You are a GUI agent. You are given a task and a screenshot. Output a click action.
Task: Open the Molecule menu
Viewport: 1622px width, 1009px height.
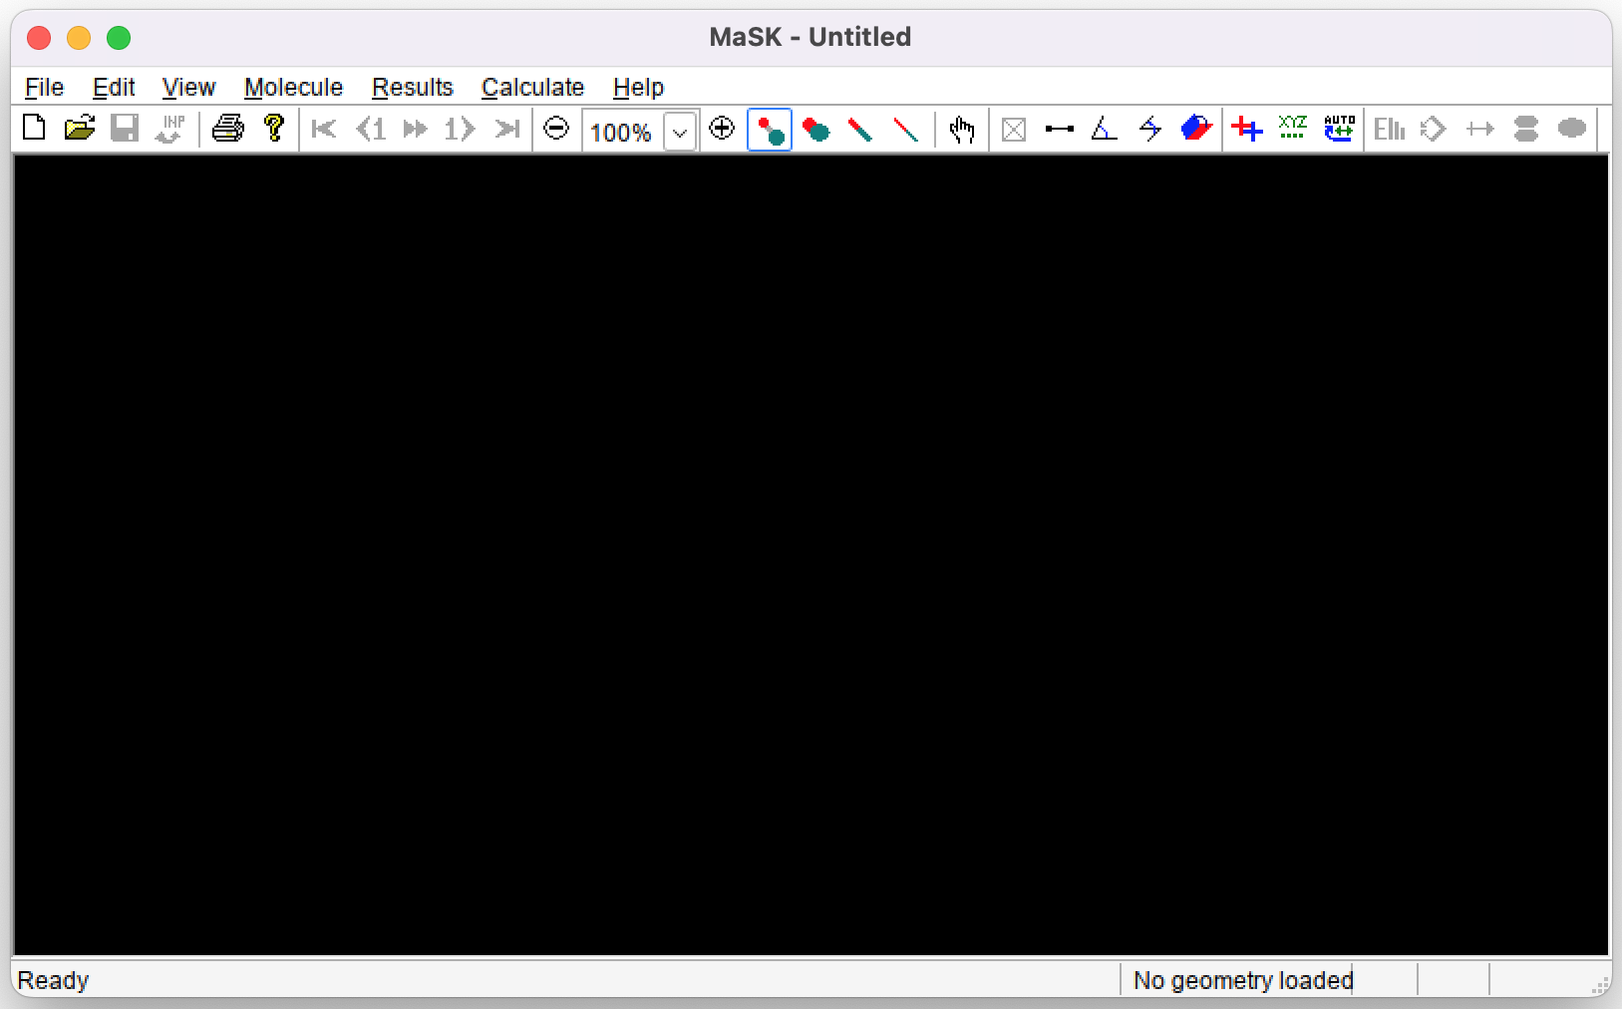293,87
